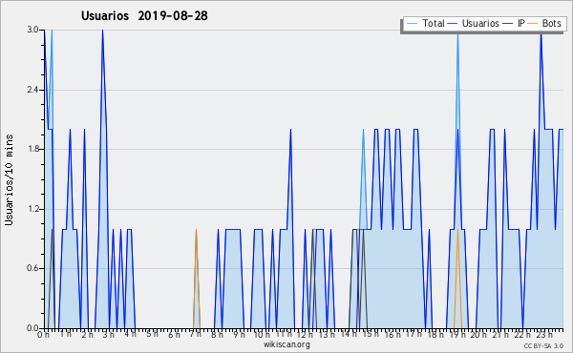Click the '3 h' x-axis tick label

pos(109,334)
